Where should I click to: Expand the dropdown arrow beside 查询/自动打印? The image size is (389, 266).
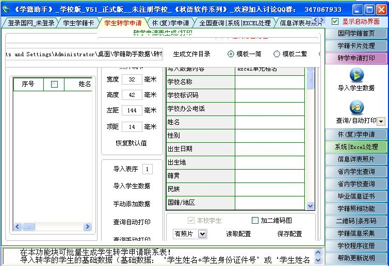[381, 122]
